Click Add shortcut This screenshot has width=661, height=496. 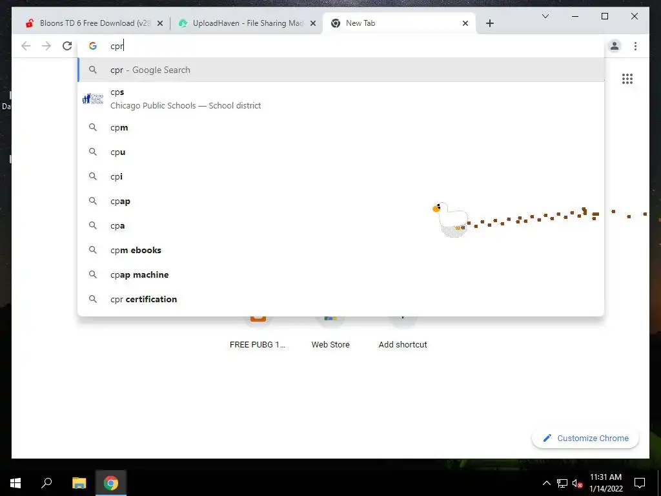coord(403,333)
